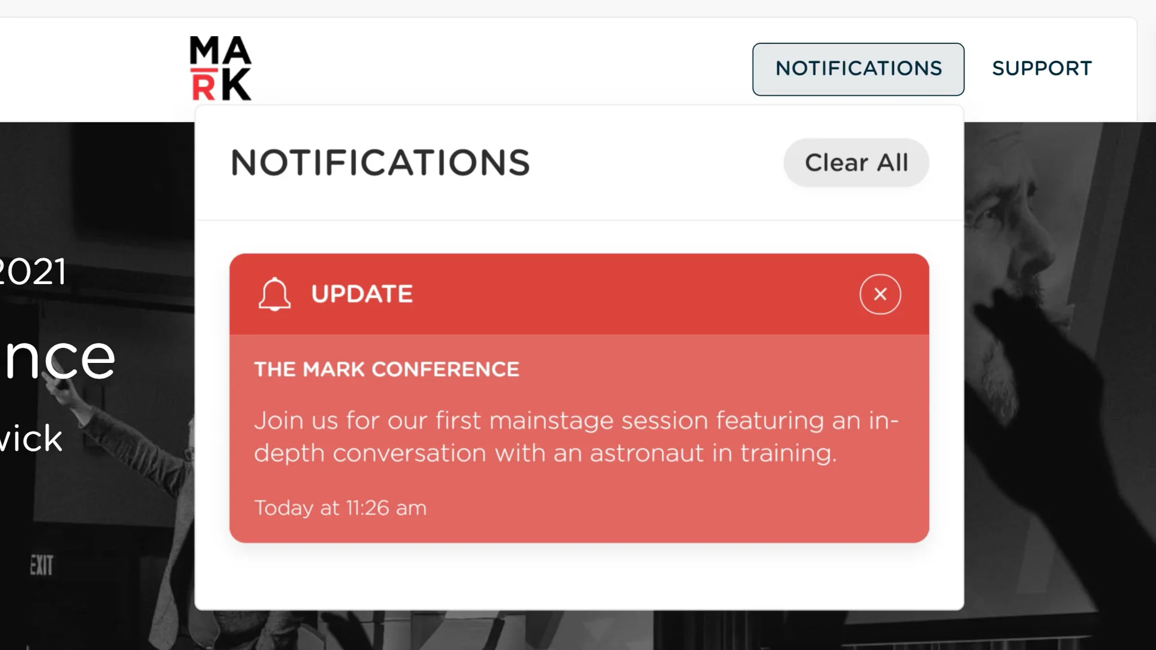Screen dimensions: 1156x650
Task: Click the large 'nce' hero headline text
Action: pos(59,357)
